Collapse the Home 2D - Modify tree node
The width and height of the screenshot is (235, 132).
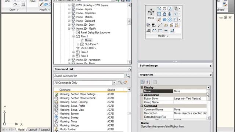pos(69,29)
